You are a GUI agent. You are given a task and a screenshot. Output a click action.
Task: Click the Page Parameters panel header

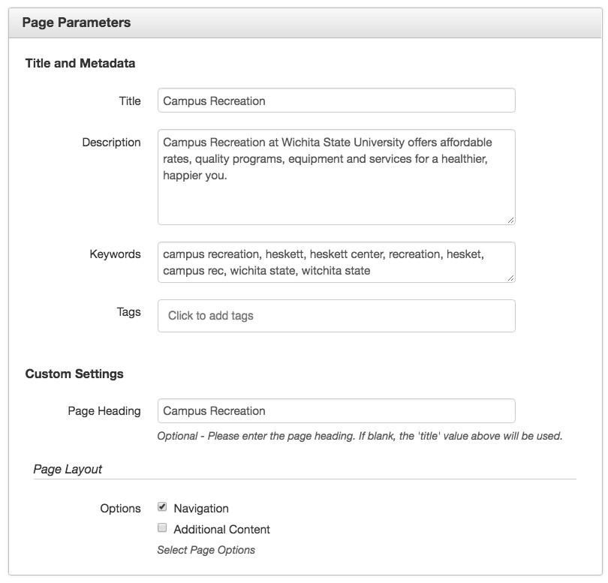306,23
